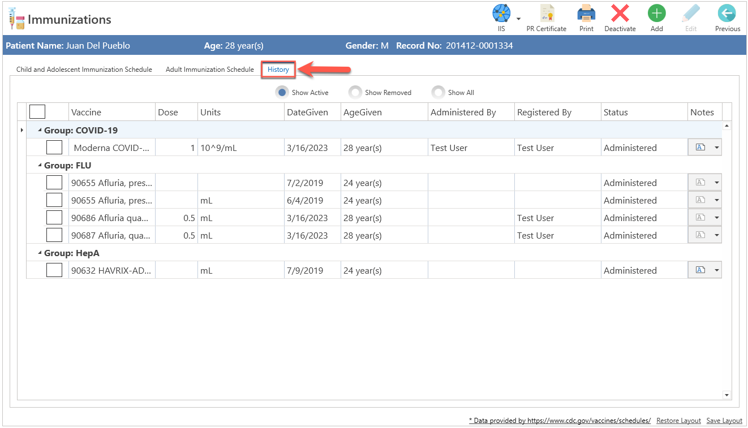Select the Show Active radio button

pos(282,92)
